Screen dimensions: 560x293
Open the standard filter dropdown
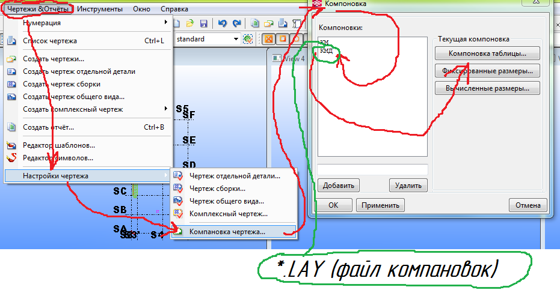[236, 39]
